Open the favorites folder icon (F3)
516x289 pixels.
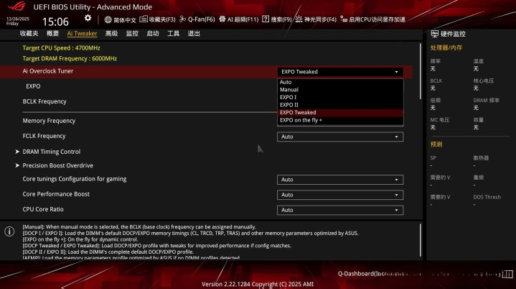tap(143, 19)
